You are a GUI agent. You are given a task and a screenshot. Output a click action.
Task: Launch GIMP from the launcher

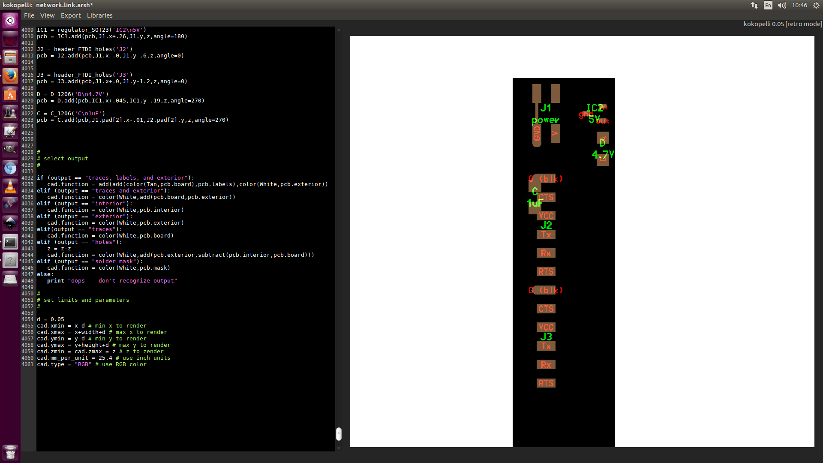[10, 149]
